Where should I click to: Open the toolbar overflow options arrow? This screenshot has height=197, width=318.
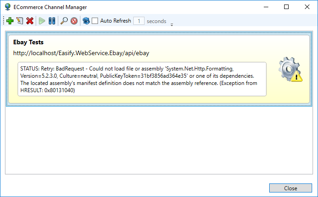pyautogui.click(x=172, y=24)
